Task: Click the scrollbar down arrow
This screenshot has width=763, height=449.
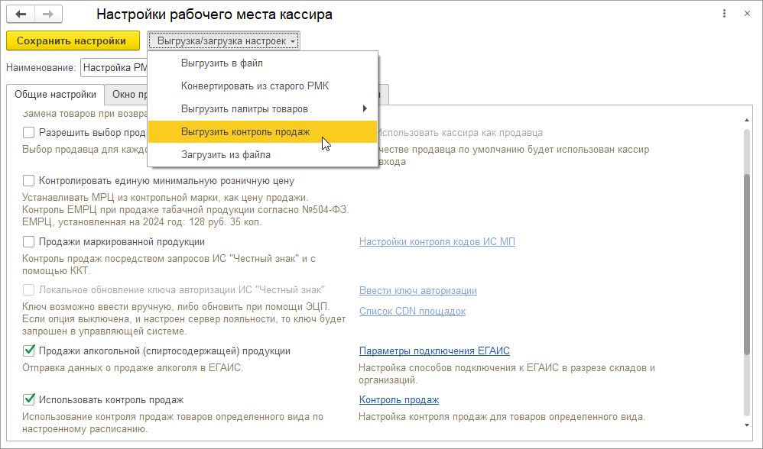Action: click(x=747, y=425)
